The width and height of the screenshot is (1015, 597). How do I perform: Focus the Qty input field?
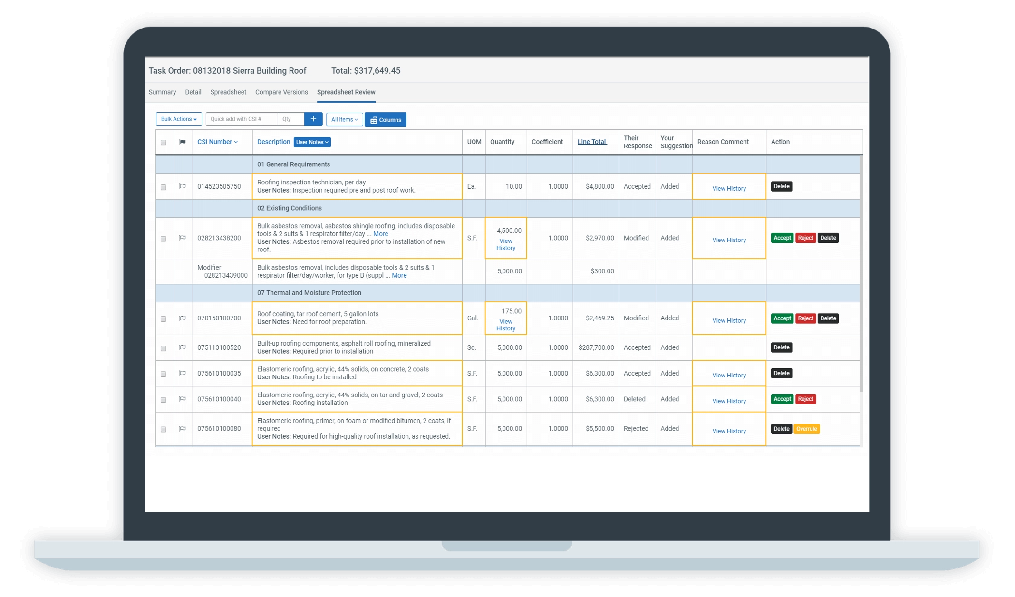click(x=291, y=119)
